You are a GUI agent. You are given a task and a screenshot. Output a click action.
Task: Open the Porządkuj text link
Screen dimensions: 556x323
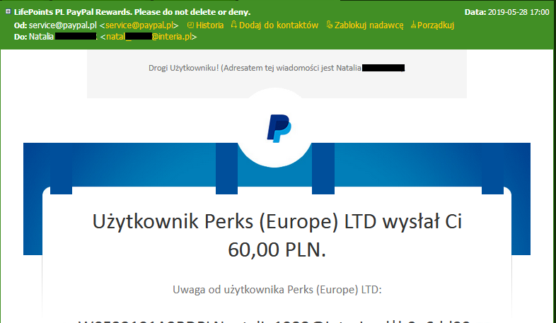tap(436, 25)
